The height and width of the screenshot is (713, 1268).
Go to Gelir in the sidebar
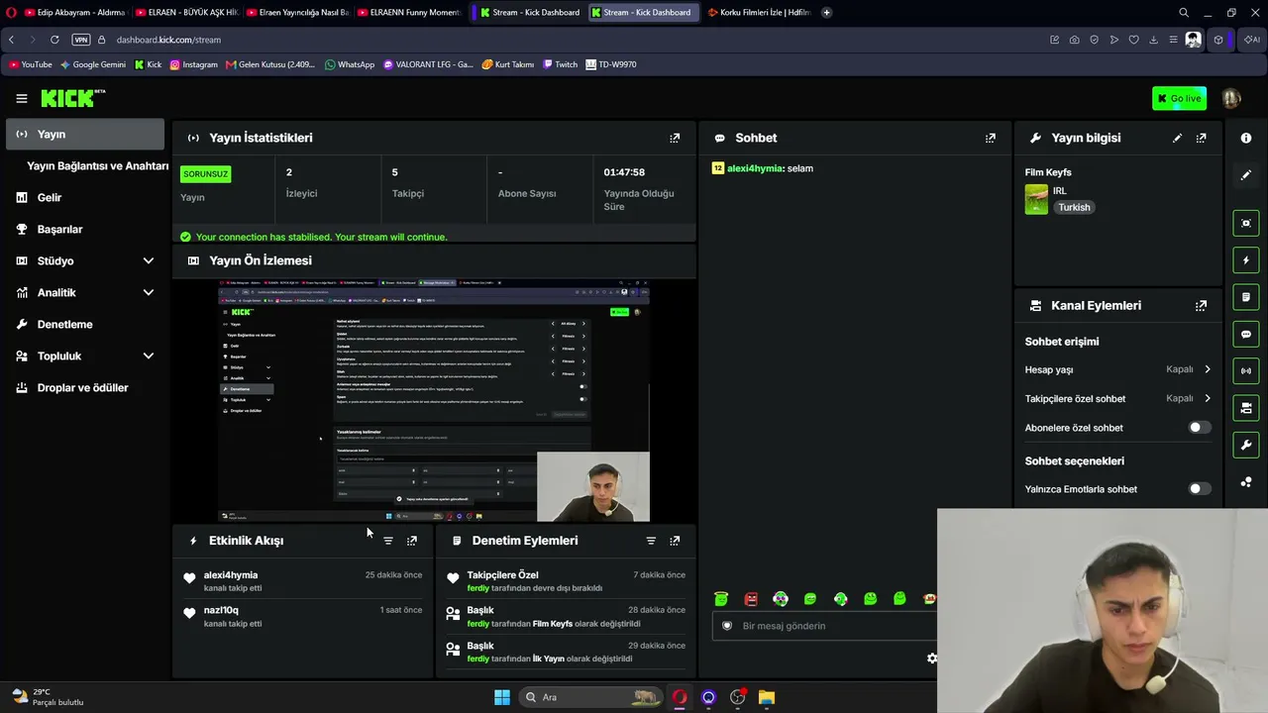click(x=85, y=197)
